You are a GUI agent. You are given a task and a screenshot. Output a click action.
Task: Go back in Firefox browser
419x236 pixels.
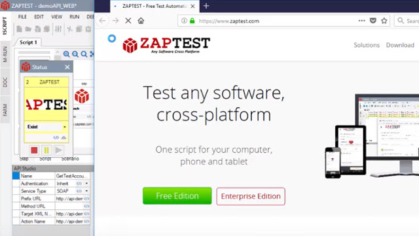pyautogui.click(x=102, y=20)
